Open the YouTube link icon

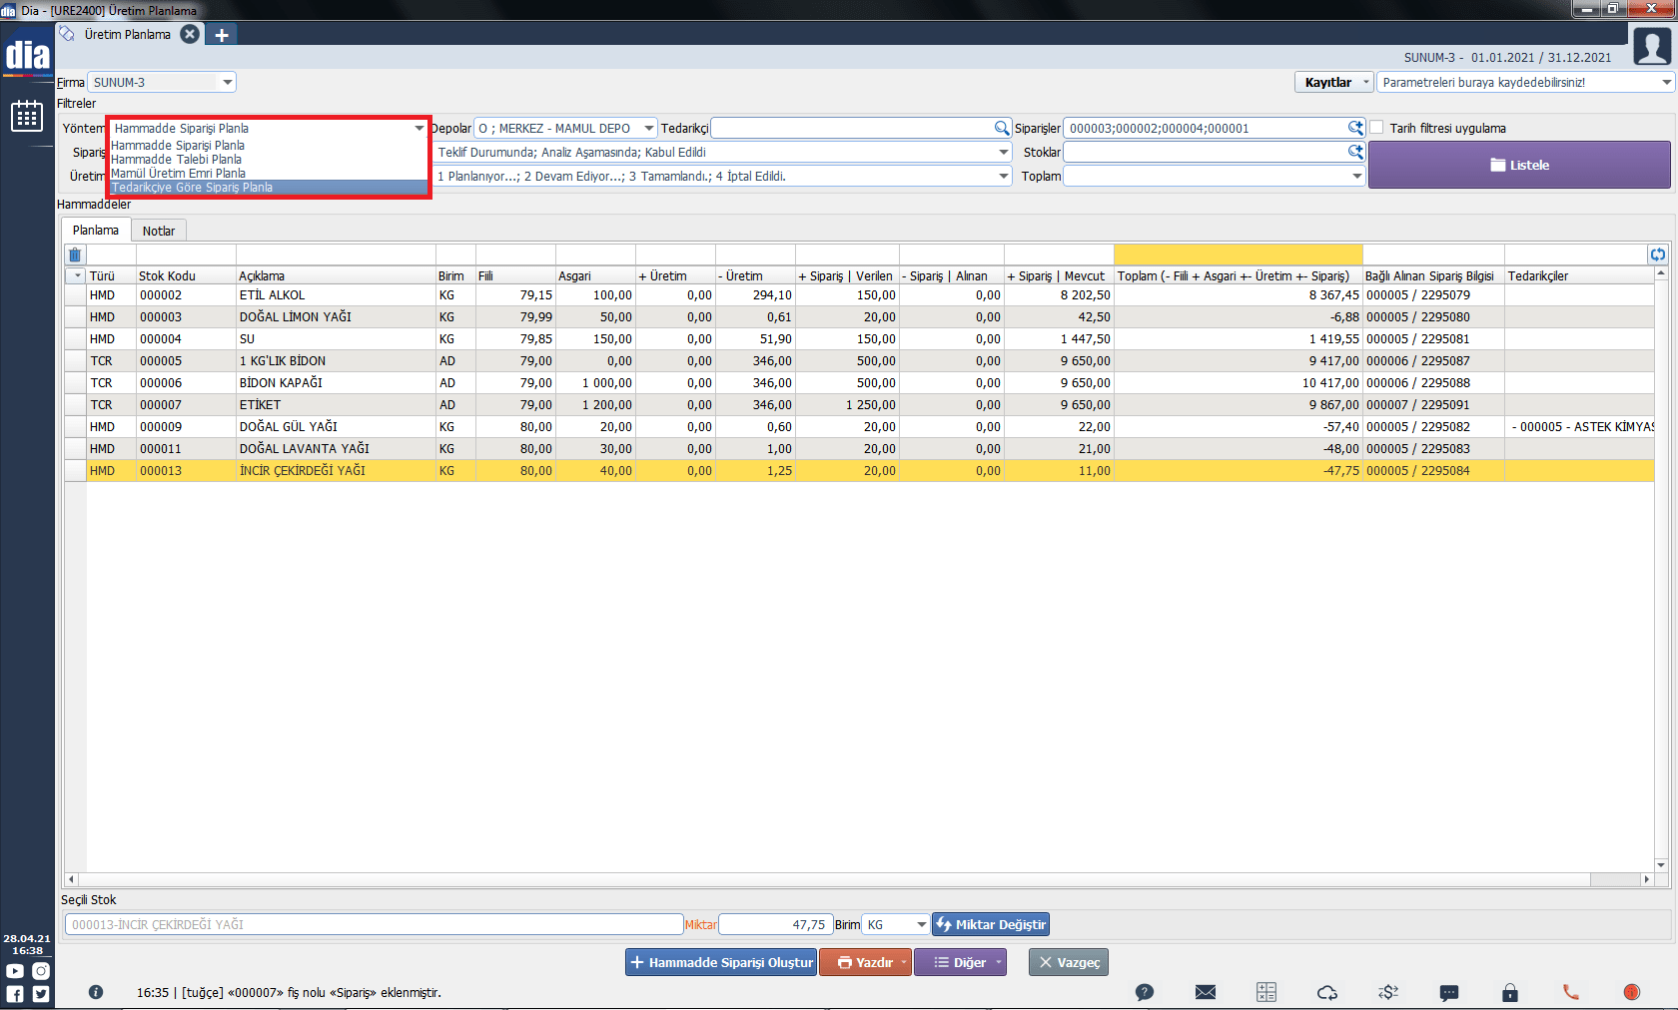15,971
